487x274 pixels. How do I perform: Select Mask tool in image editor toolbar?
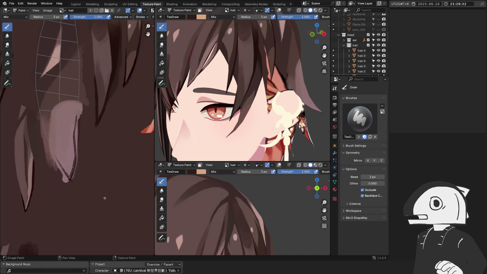7,72
